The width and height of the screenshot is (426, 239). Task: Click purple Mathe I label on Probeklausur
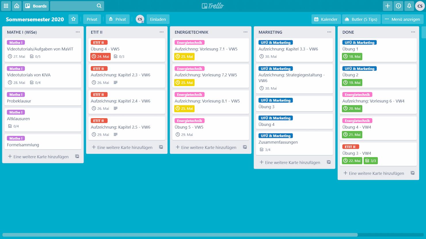click(16, 95)
